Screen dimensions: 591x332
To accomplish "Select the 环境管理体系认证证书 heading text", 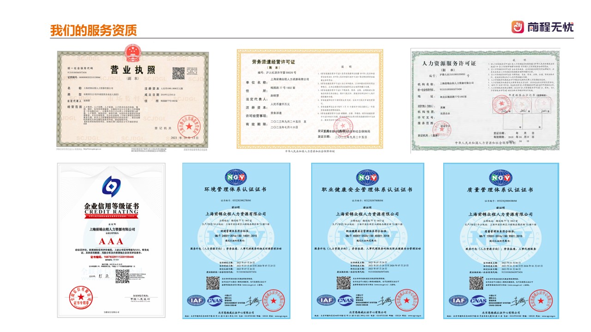I will pyautogui.click(x=236, y=190).
